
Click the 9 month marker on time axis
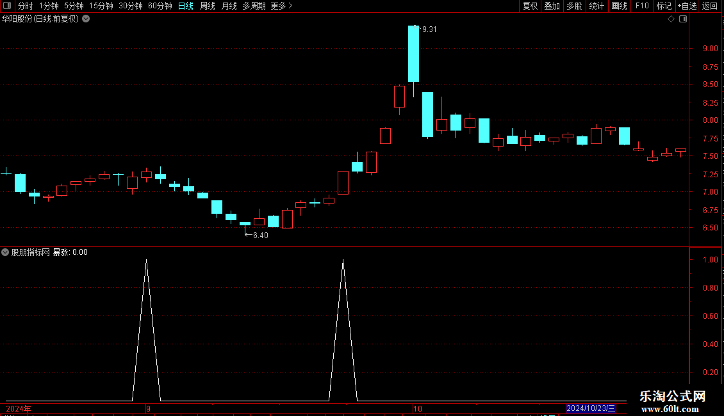(148, 408)
